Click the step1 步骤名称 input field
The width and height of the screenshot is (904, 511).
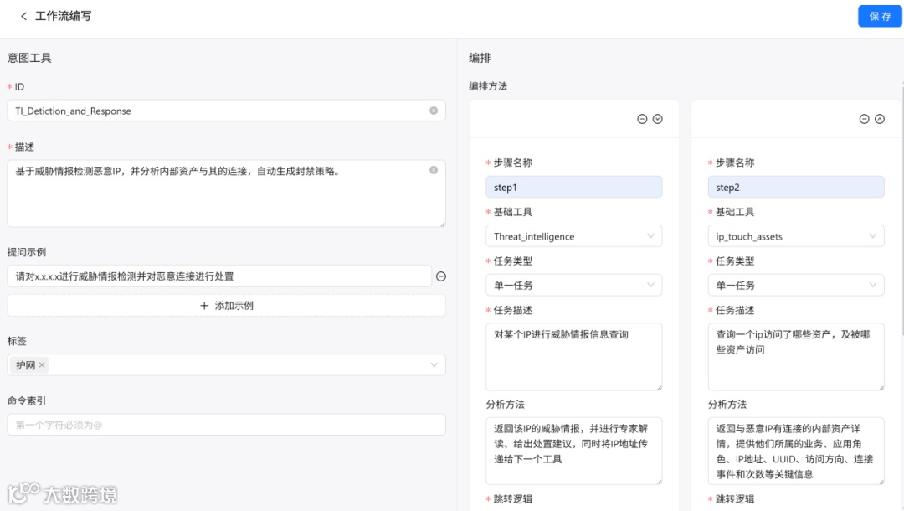pos(574,186)
